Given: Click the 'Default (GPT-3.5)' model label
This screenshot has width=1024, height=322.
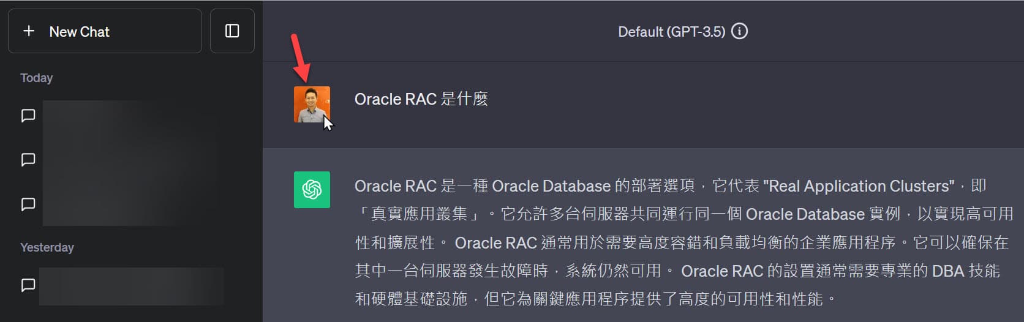Looking at the screenshot, I should (671, 32).
